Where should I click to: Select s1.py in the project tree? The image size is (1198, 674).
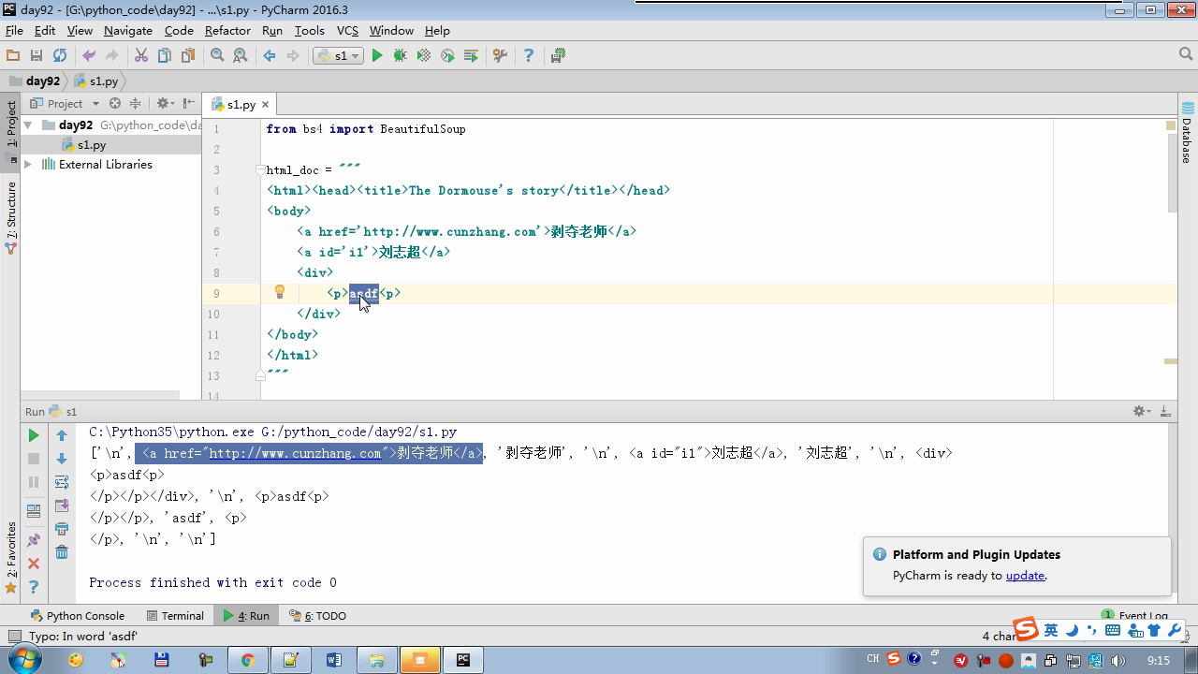point(91,145)
